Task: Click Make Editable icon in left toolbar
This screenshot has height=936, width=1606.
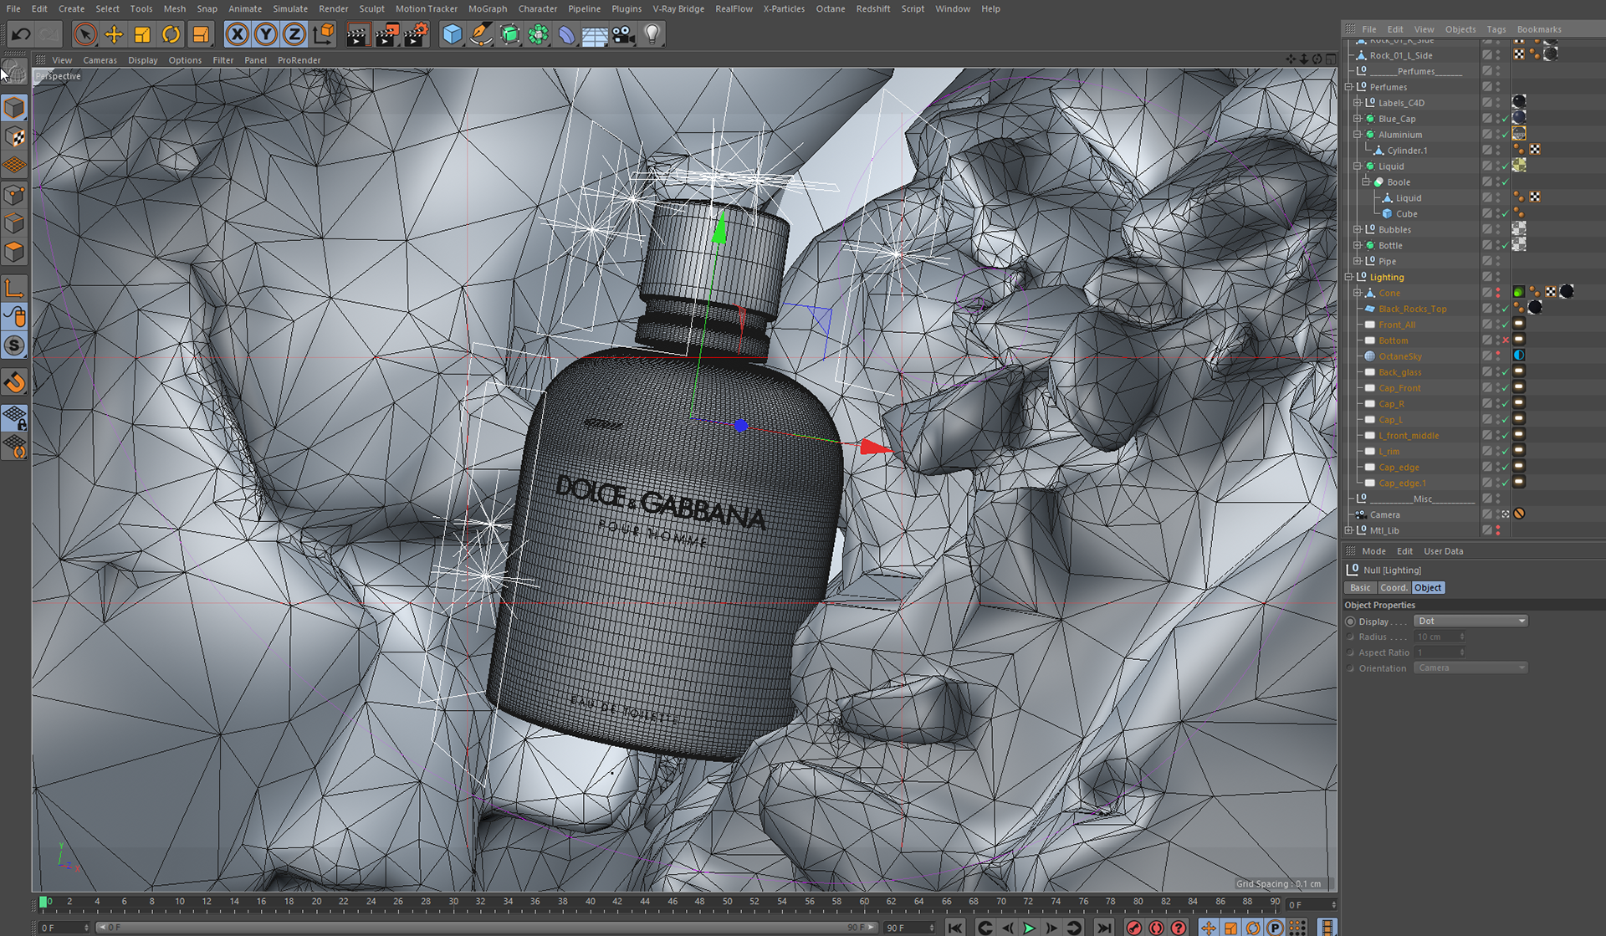Action: [x=14, y=70]
